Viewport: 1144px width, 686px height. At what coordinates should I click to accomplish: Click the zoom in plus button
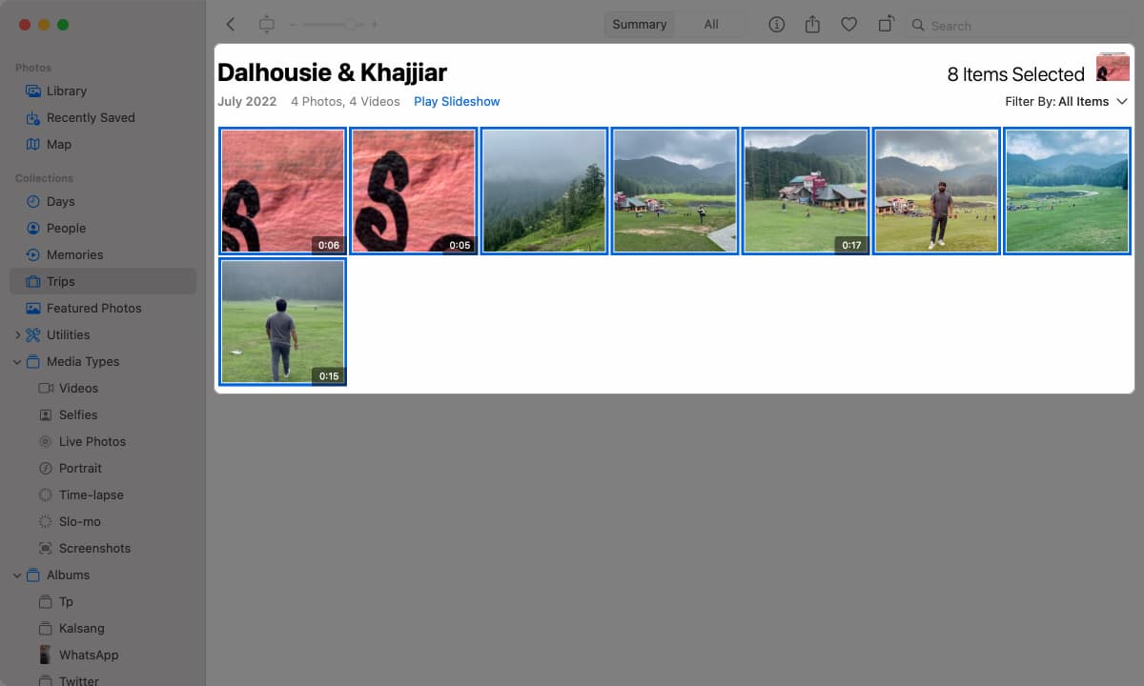click(375, 25)
